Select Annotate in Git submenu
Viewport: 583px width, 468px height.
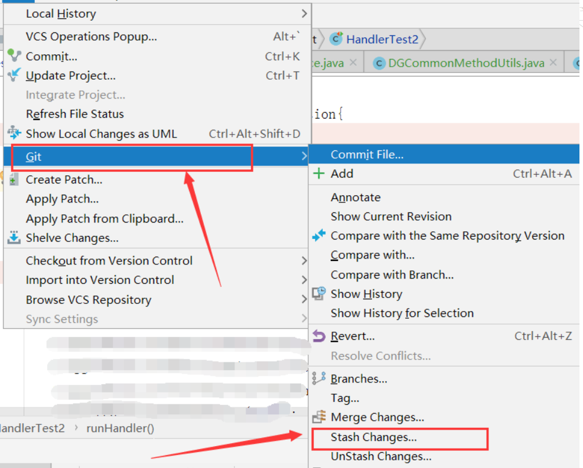coord(444,197)
